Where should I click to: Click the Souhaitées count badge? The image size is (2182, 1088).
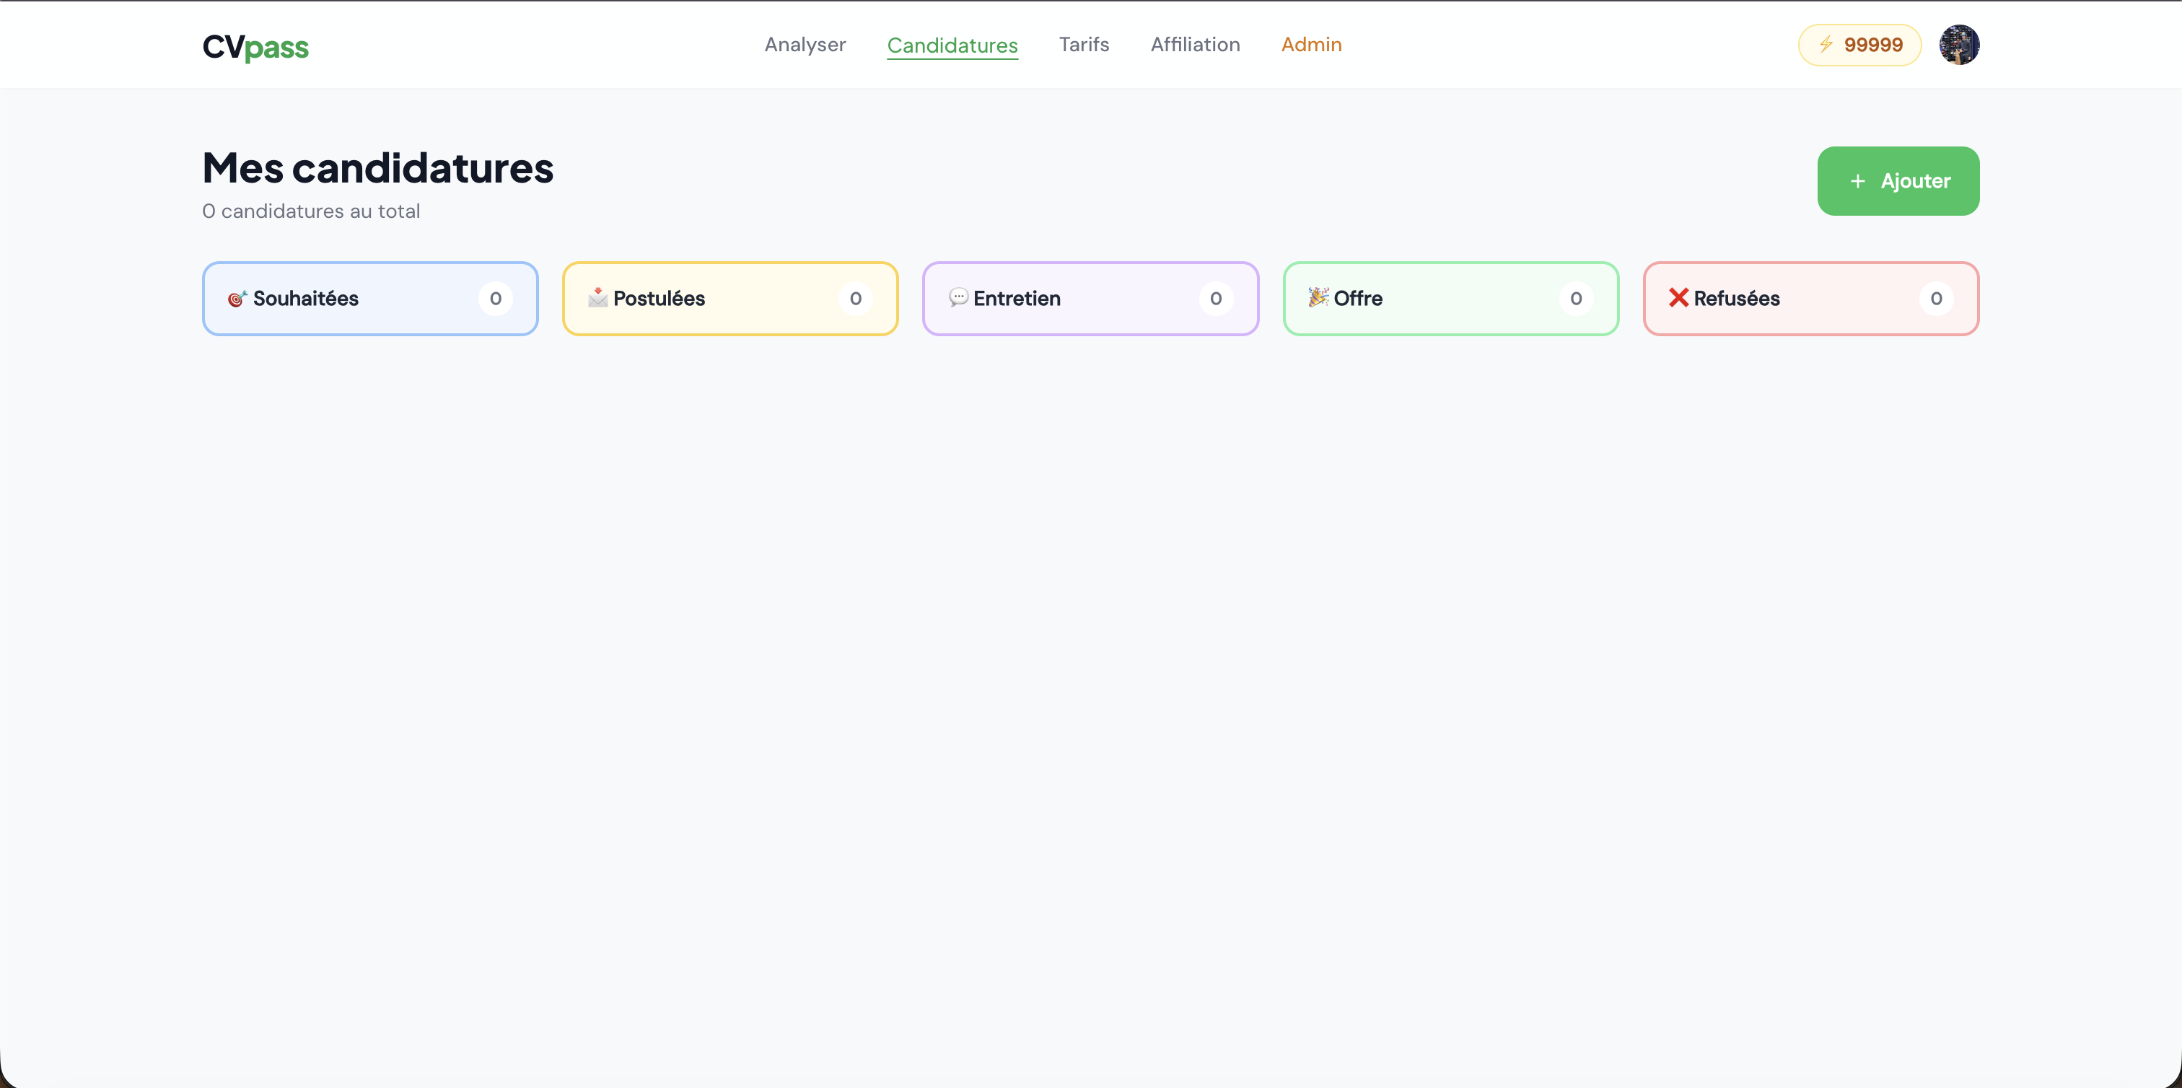click(x=496, y=298)
